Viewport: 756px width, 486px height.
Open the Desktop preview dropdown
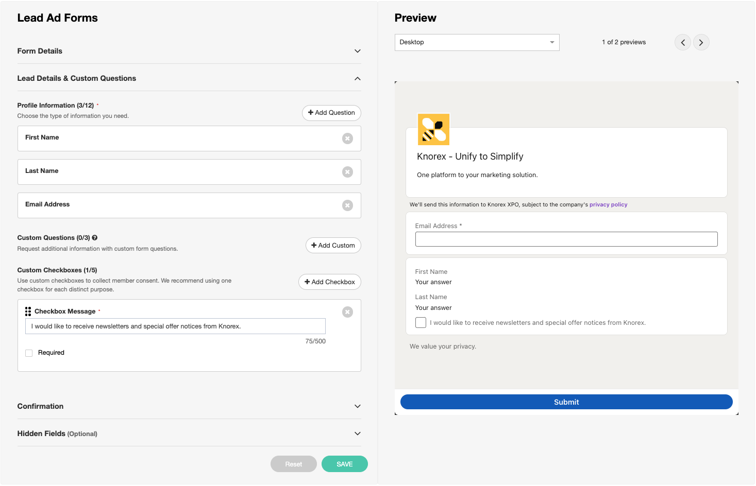[477, 42]
